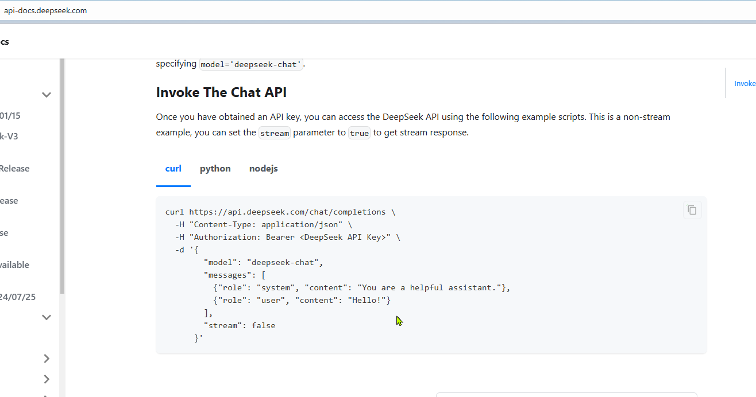Switch to the nodejs tab
The width and height of the screenshot is (756, 397).
[x=263, y=169]
